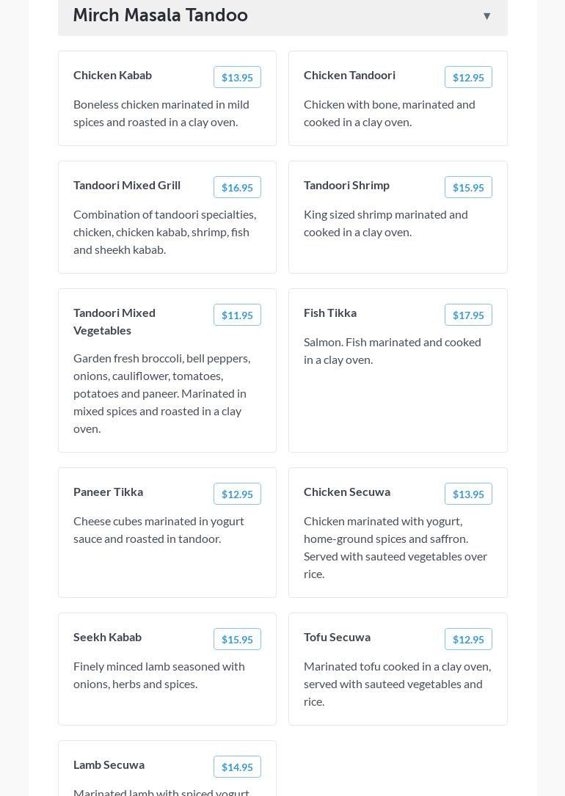The width and height of the screenshot is (565, 796).
Task: Click the Tandoori Shrimp $15.95 price tag
Action: 467,187
